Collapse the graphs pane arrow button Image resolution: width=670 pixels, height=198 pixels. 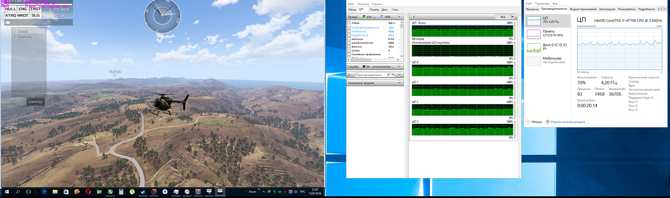point(414,17)
